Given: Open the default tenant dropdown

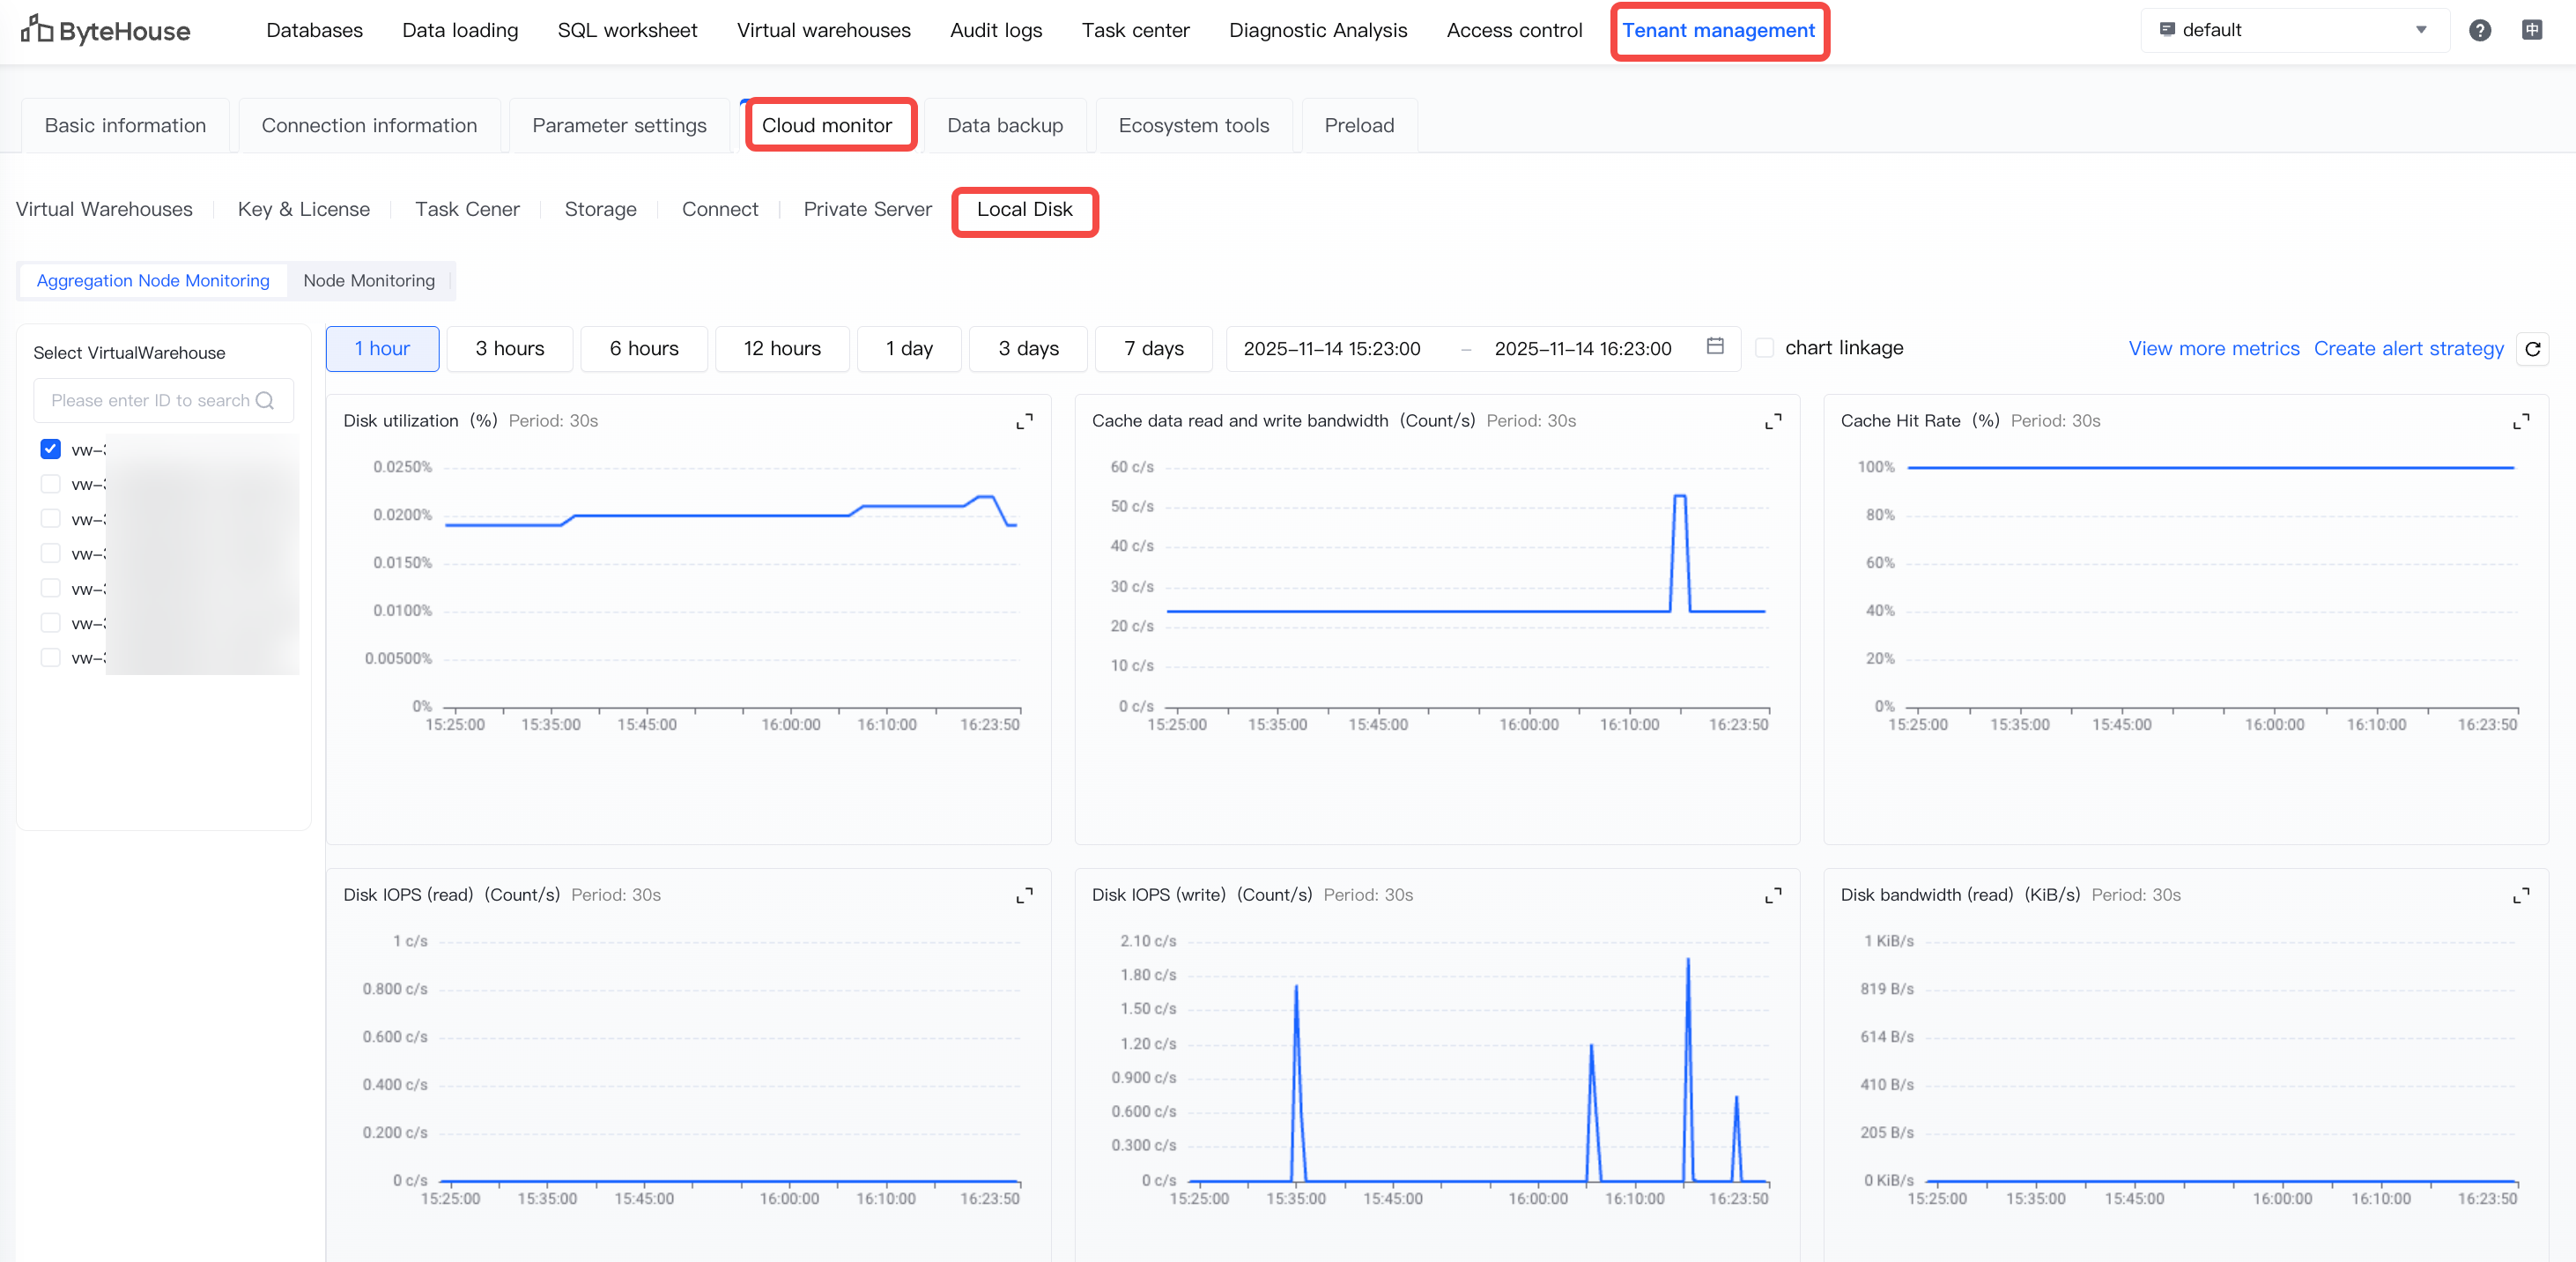Looking at the screenshot, I should tap(2294, 30).
